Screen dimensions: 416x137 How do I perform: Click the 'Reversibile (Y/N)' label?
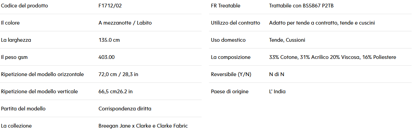[x=231, y=74]
